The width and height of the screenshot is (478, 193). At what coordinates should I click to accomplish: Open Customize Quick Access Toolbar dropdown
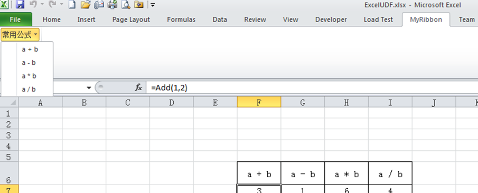click(x=153, y=5)
